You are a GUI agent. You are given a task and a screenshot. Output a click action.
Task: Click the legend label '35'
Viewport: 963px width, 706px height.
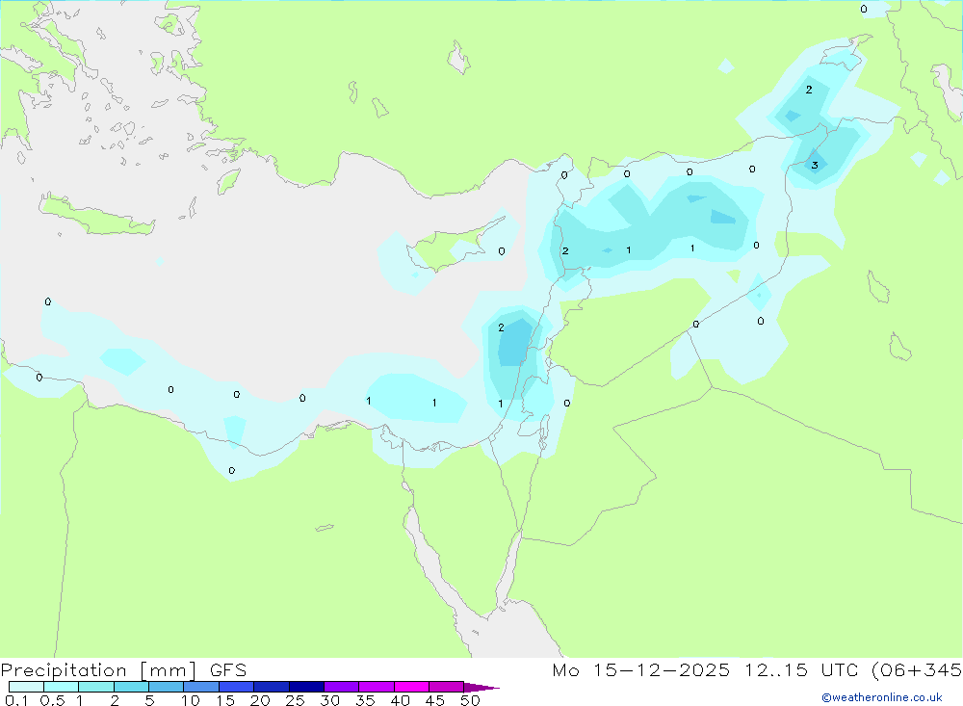point(365,700)
